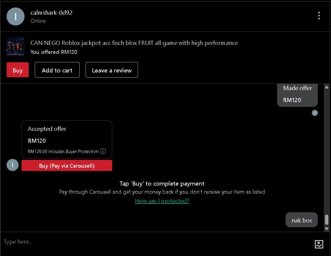Image resolution: width=331 pixels, height=256 pixels.
Task: Click Buy (Pay via Carousell) button
Action: coord(67,166)
